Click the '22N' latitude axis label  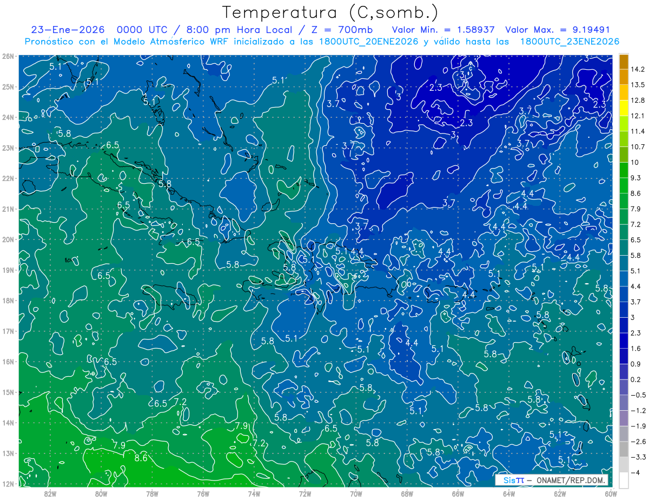point(8,178)
